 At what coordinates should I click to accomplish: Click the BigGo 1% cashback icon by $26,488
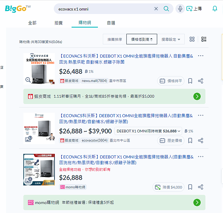[89, 72]
